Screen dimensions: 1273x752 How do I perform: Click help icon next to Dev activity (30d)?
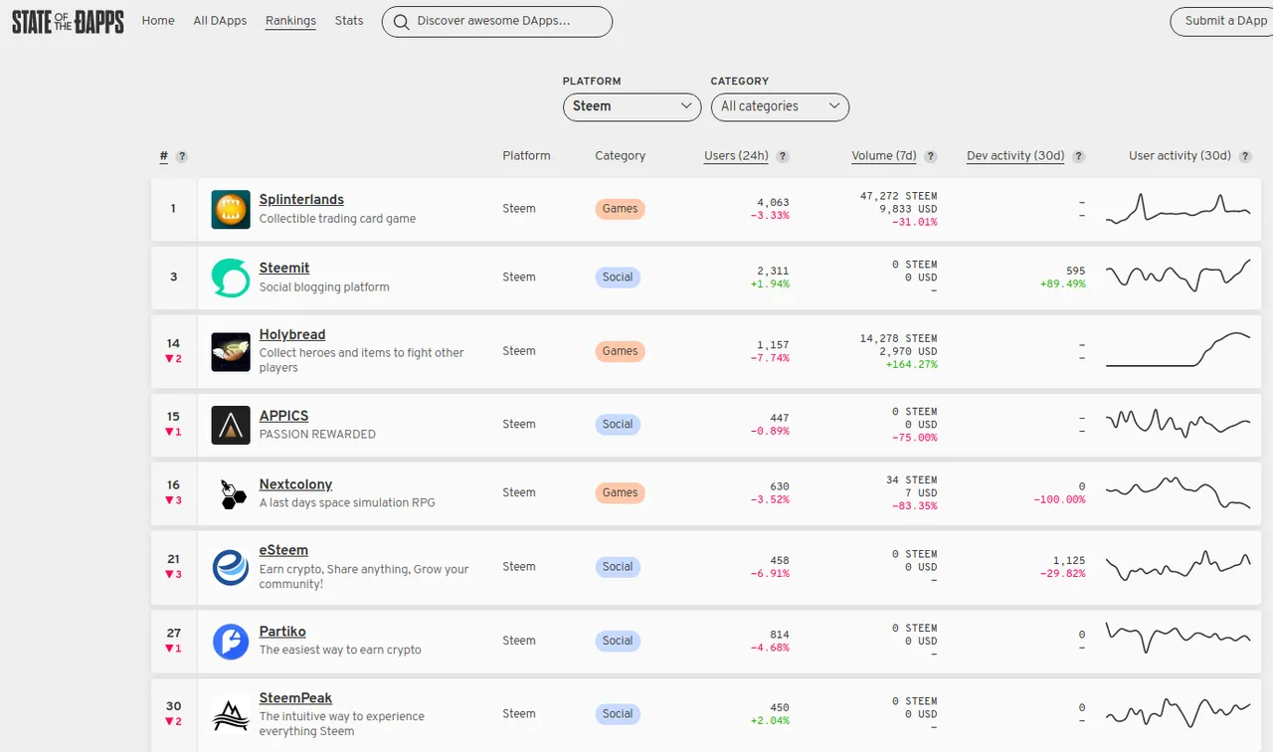1079,156
